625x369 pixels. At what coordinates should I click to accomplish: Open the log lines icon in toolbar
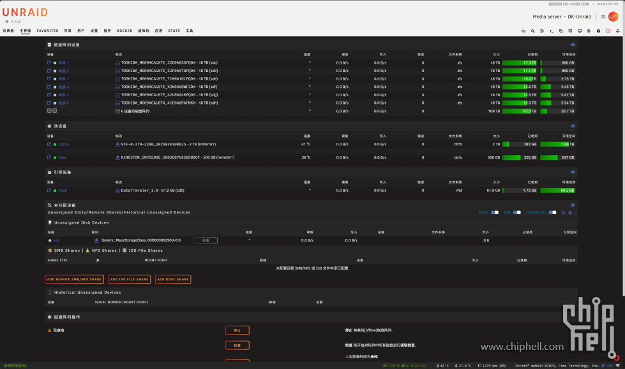[x=589, y=31]
